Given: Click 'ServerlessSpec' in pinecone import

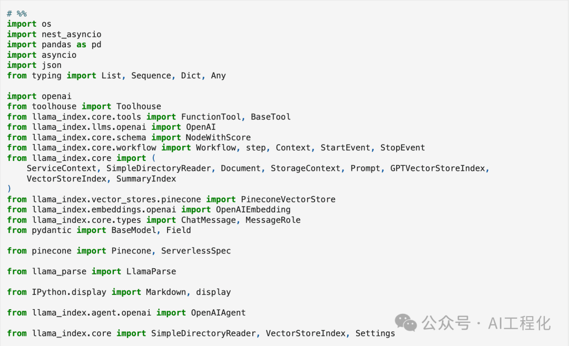Looking at the screenshot, I should 196,251.
